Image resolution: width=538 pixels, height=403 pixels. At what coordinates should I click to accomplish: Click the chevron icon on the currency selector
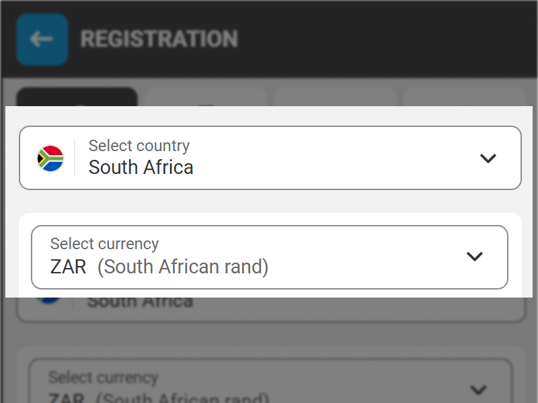(x=475, y=257)
